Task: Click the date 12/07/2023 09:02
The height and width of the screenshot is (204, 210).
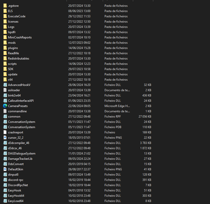Action: pyautogui.click(x=79, y=43)
